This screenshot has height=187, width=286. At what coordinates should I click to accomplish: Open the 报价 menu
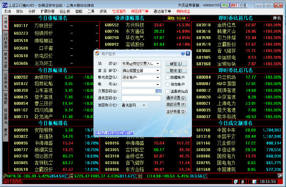(19, 11)
